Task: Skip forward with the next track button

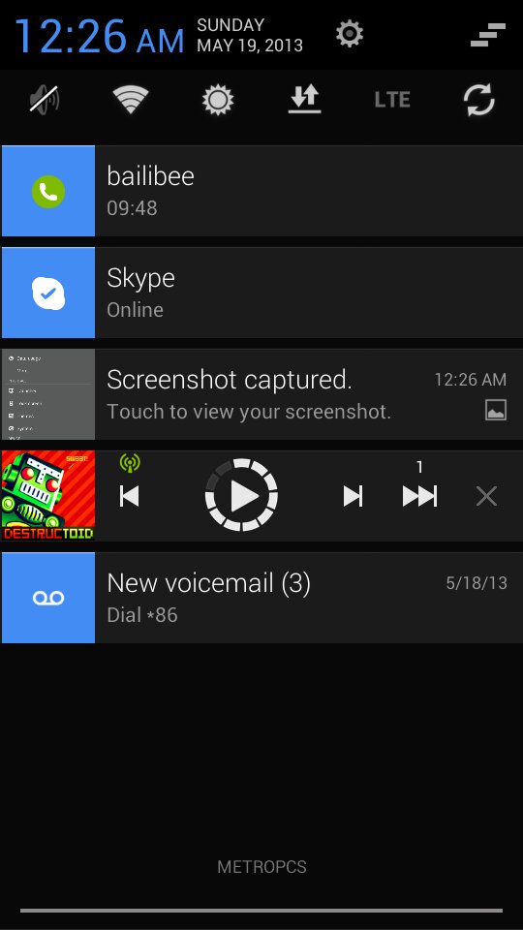Action: pos(353,496)
